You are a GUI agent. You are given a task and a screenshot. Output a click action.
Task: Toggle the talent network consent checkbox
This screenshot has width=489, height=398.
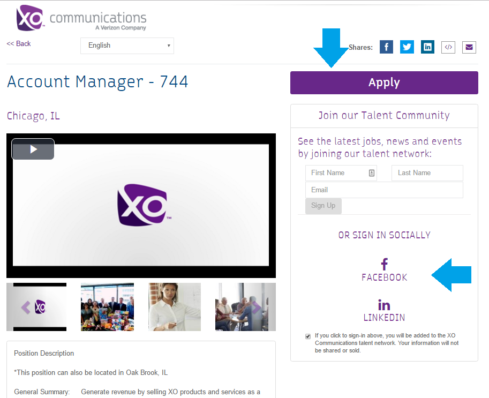tap(308, 336)
